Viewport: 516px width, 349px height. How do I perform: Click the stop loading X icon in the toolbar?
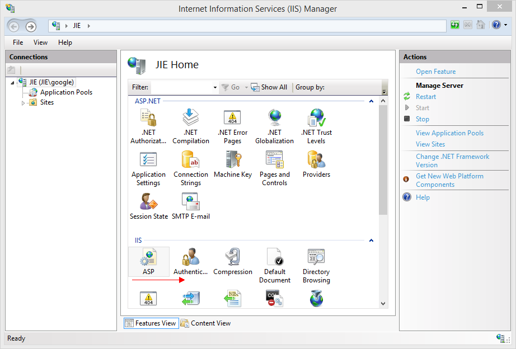click(468, 25)
